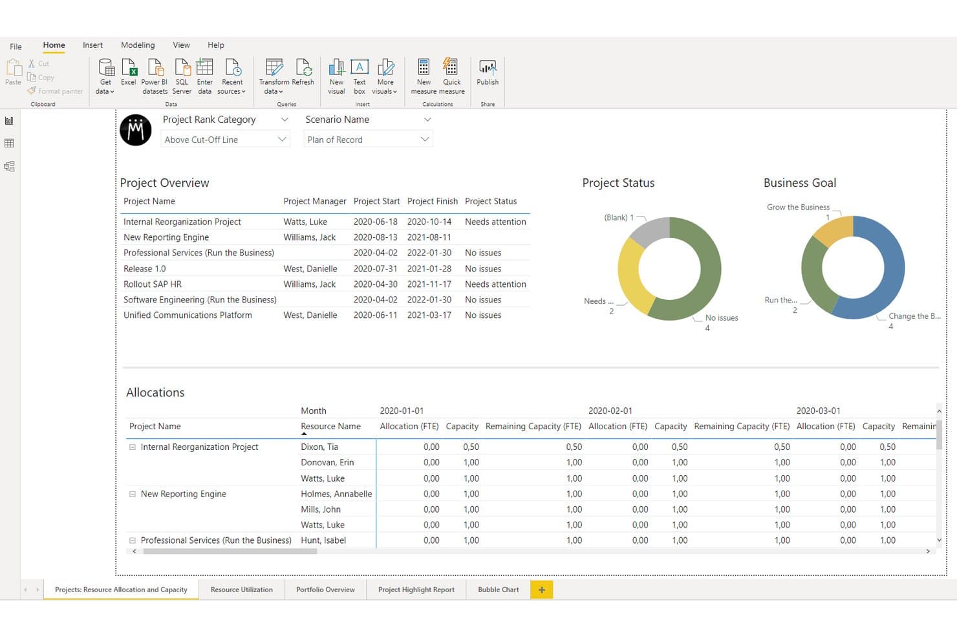
Task: Collapse Project Rank Category slicer header
Action: point(285,120)
